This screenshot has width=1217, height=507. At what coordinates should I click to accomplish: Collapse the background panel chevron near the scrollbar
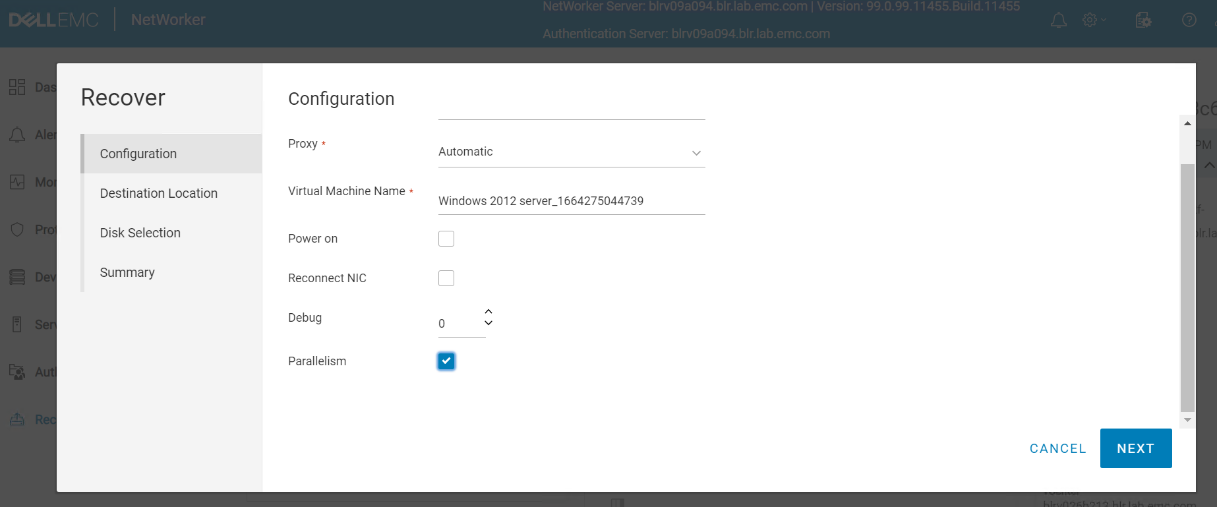click(1209, 165)
